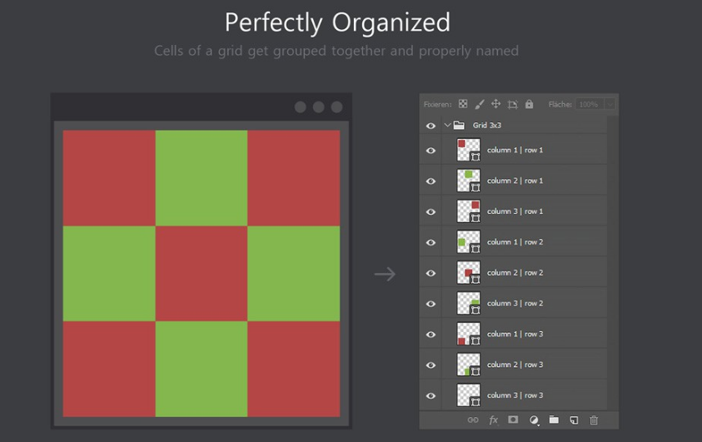The width and height of the screenshot is (702, 442).
Task: Collapse the Grid 3x3 group
Action: click(447, 126)
